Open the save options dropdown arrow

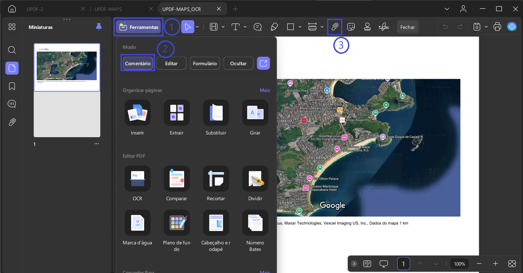(486, 27)
